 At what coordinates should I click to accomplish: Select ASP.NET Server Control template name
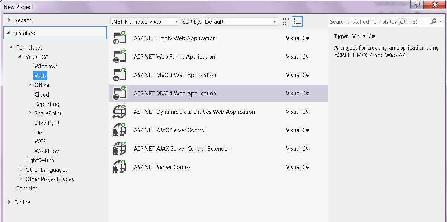[x=162, y=167]
